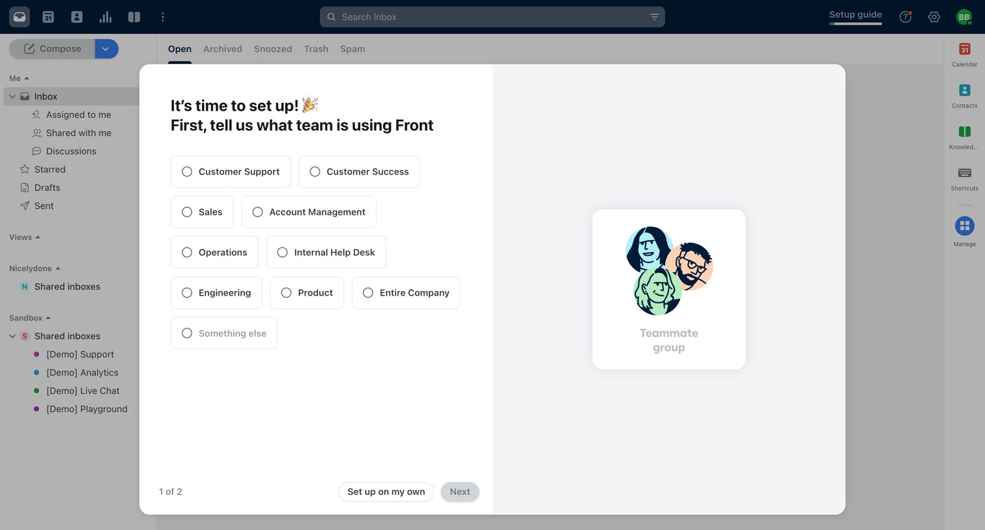Viewport: 985px width, 530px height.
Task: Open the BB user avatar menu
Action: click(964, 17)
